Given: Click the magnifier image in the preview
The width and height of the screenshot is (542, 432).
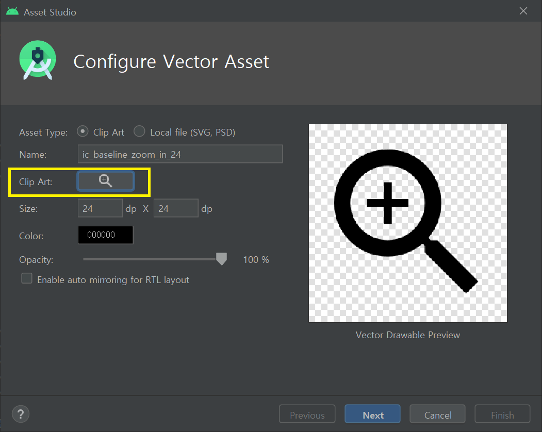Looking at the screenshot, I should (407, 223).
